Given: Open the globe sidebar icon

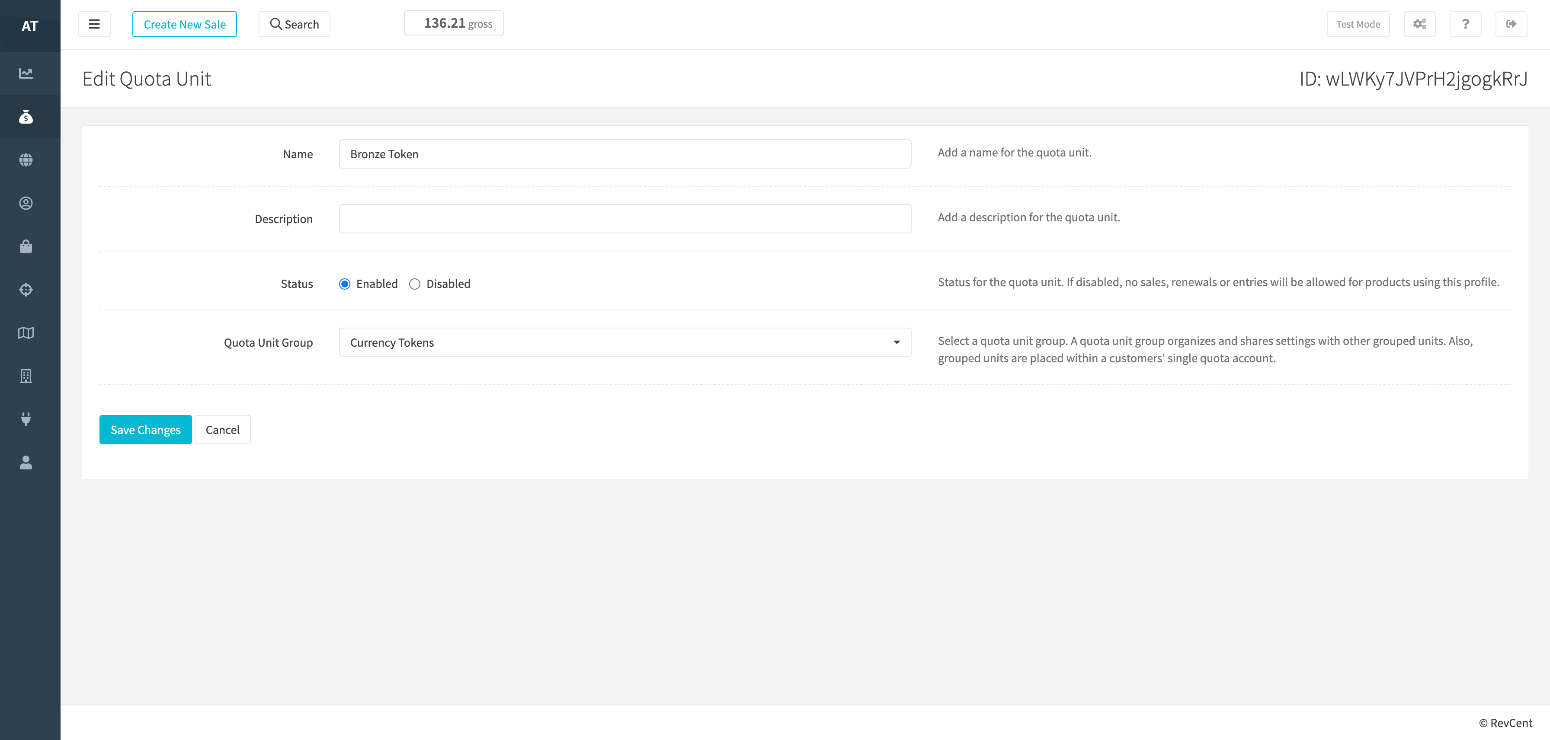Looking at the screenshot, I should (x=26, y=160).
